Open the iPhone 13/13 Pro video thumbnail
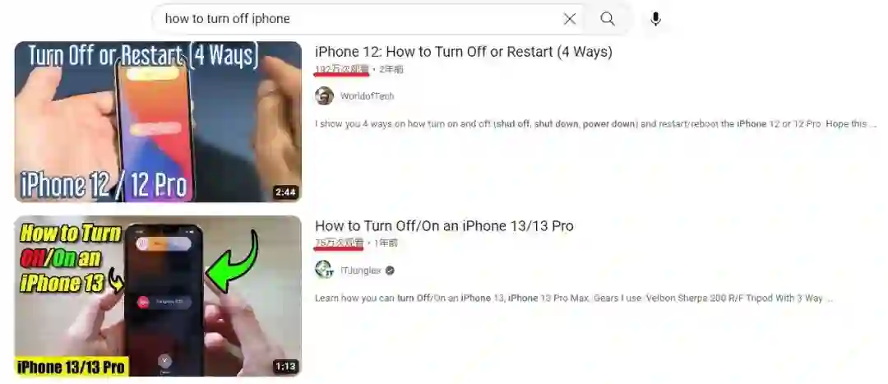The height and width of the screenshot is (384, 888). (x=158, y=296)
